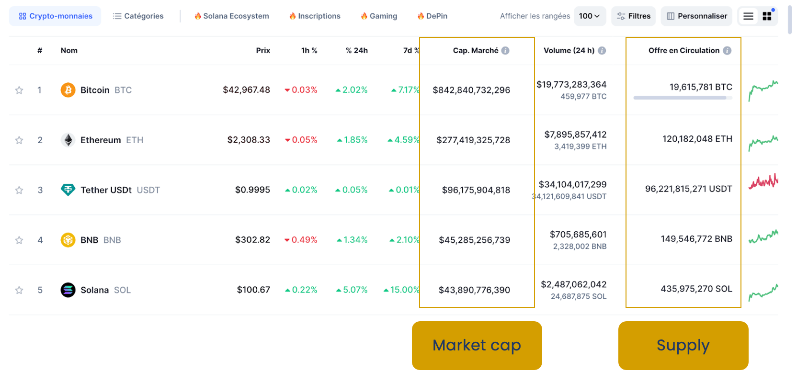Open the Filtres panel
Screen dimensions: 797x383
point(633,15)
